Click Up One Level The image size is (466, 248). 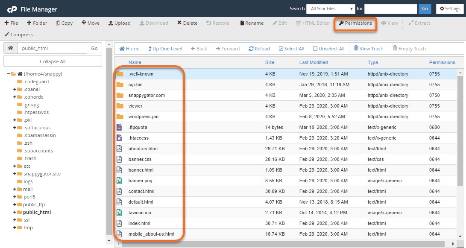(165, 48)
